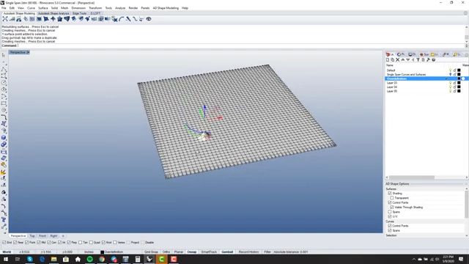Click layers list left scroll arrow
Image resolution: width=469 pixels, height=264 pixels.
click(387, 177)
